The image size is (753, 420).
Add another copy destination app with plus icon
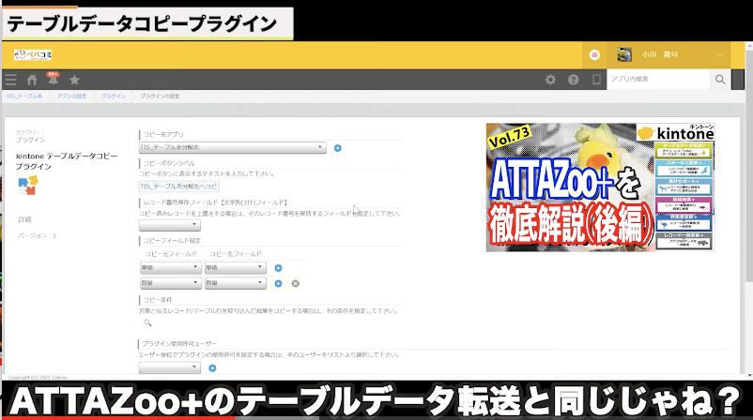point(338,148)
